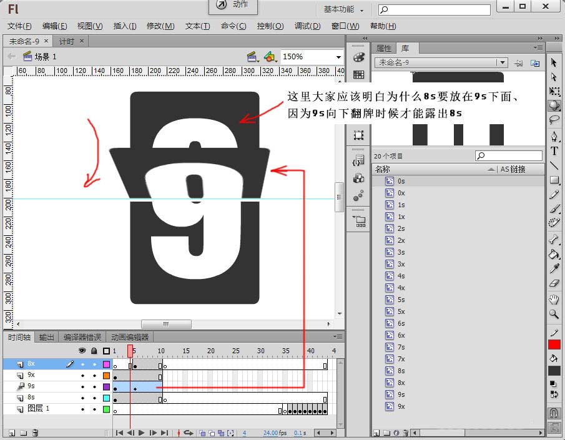Delete layer with timeline trash icon
Image resolution: width=565 pixels, height=440 pixels.
coord(35,433)
